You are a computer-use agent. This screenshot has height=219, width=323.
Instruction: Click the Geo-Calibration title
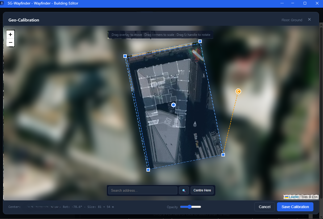click(24, 20)
